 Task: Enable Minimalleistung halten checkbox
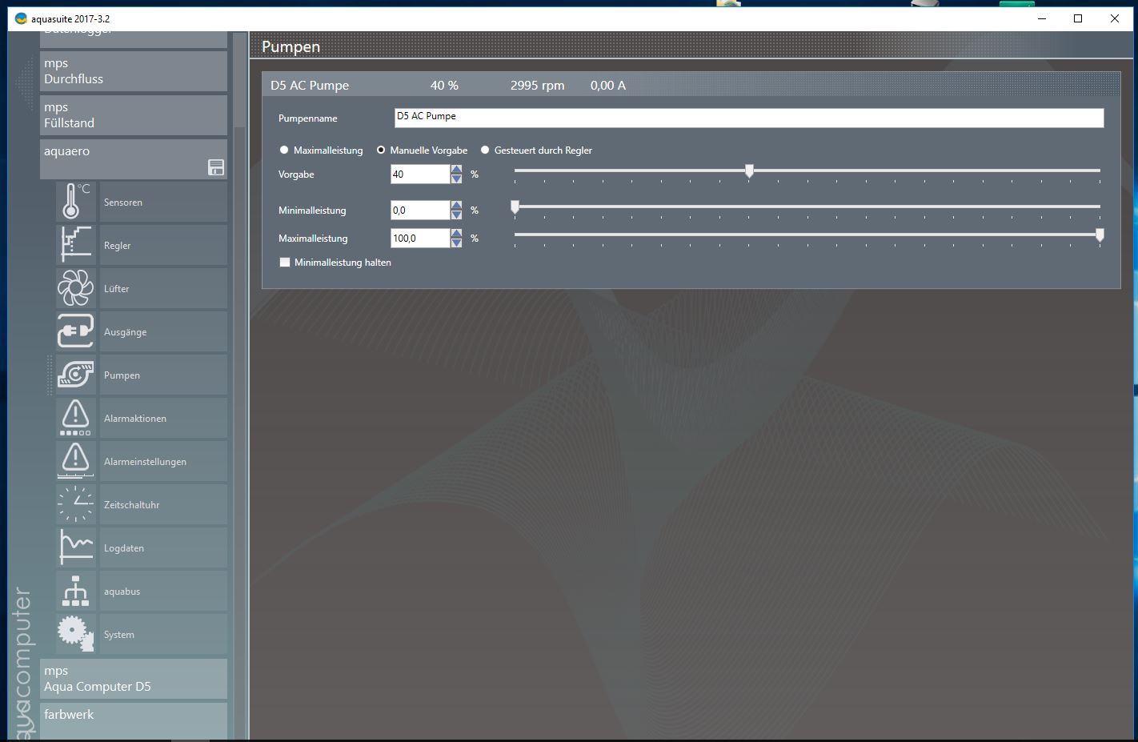[x=284, y=262]
